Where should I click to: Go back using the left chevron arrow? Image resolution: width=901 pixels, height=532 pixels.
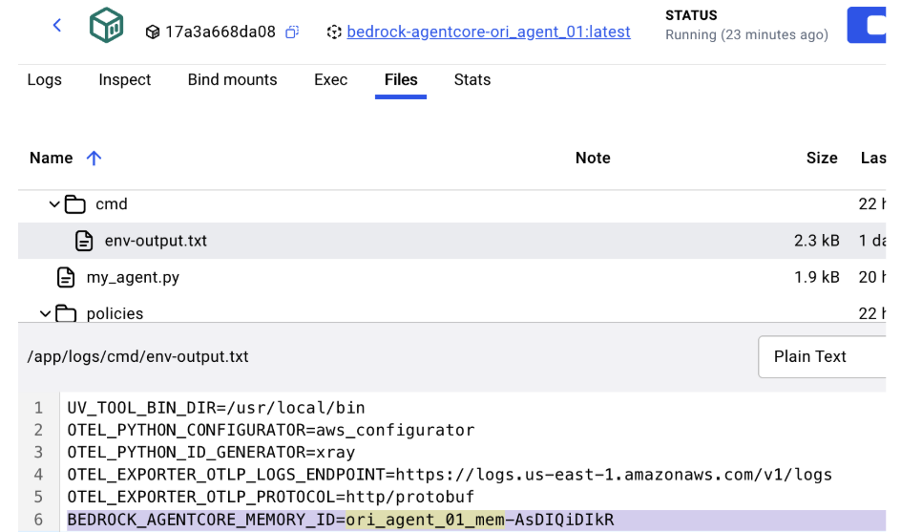pyautogui.click(x=57, y=25)
